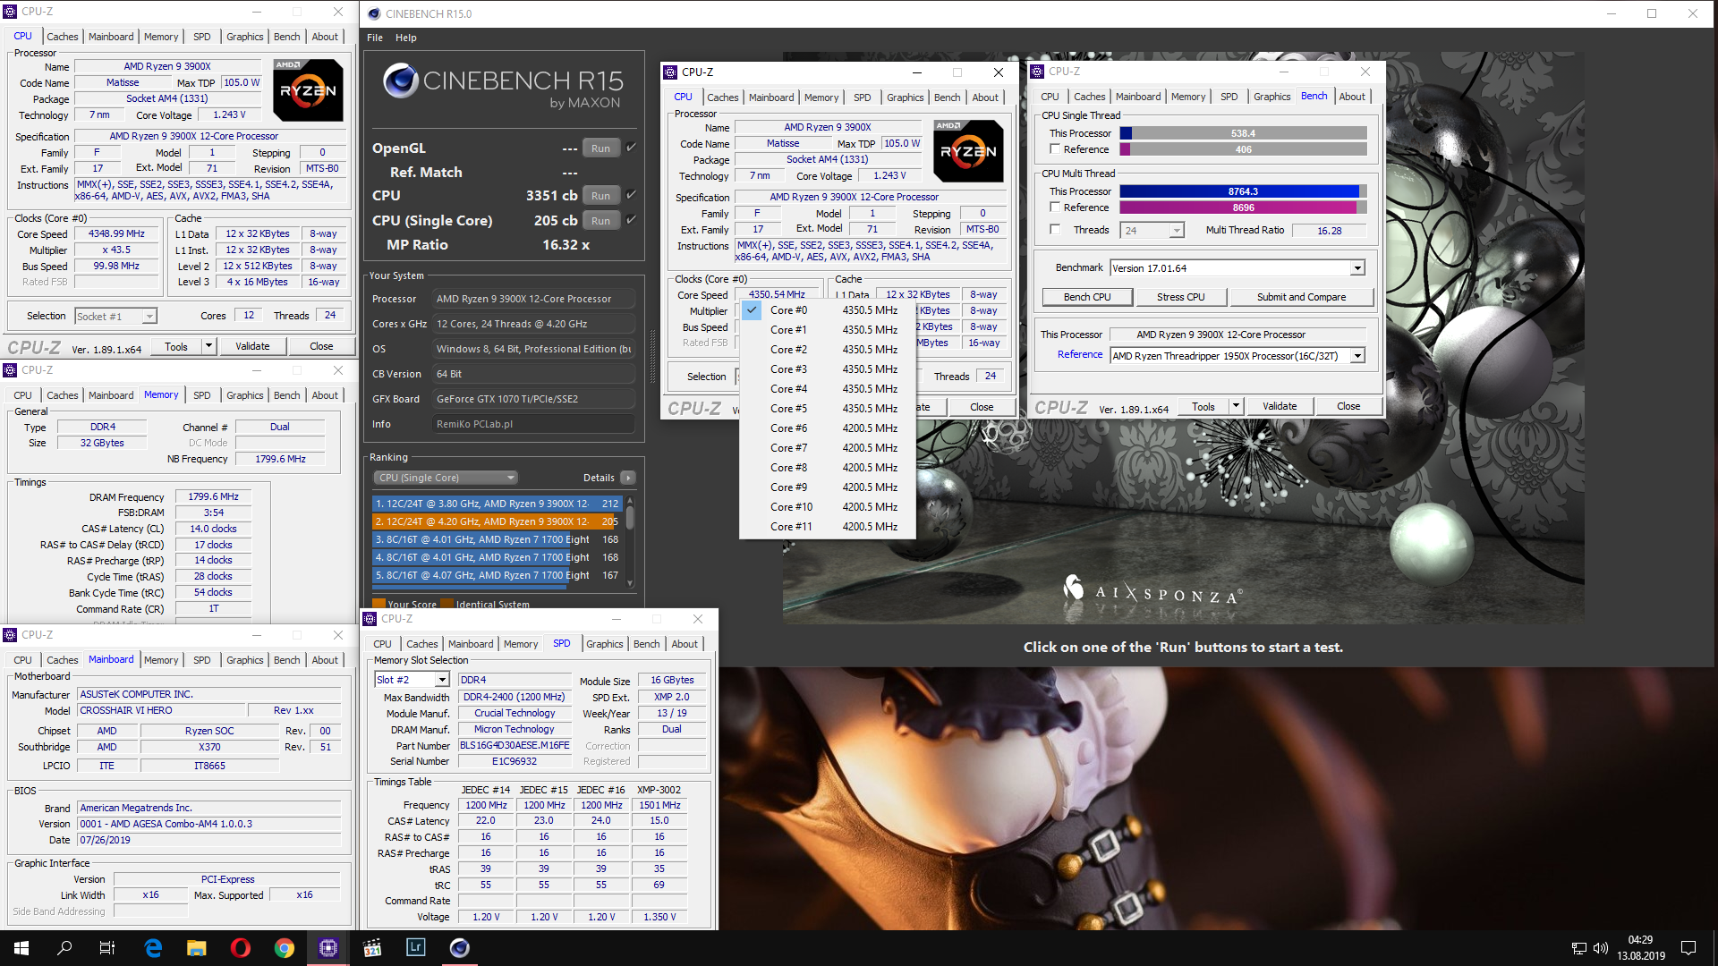Open Task View on the taskbar

point(107,948)
